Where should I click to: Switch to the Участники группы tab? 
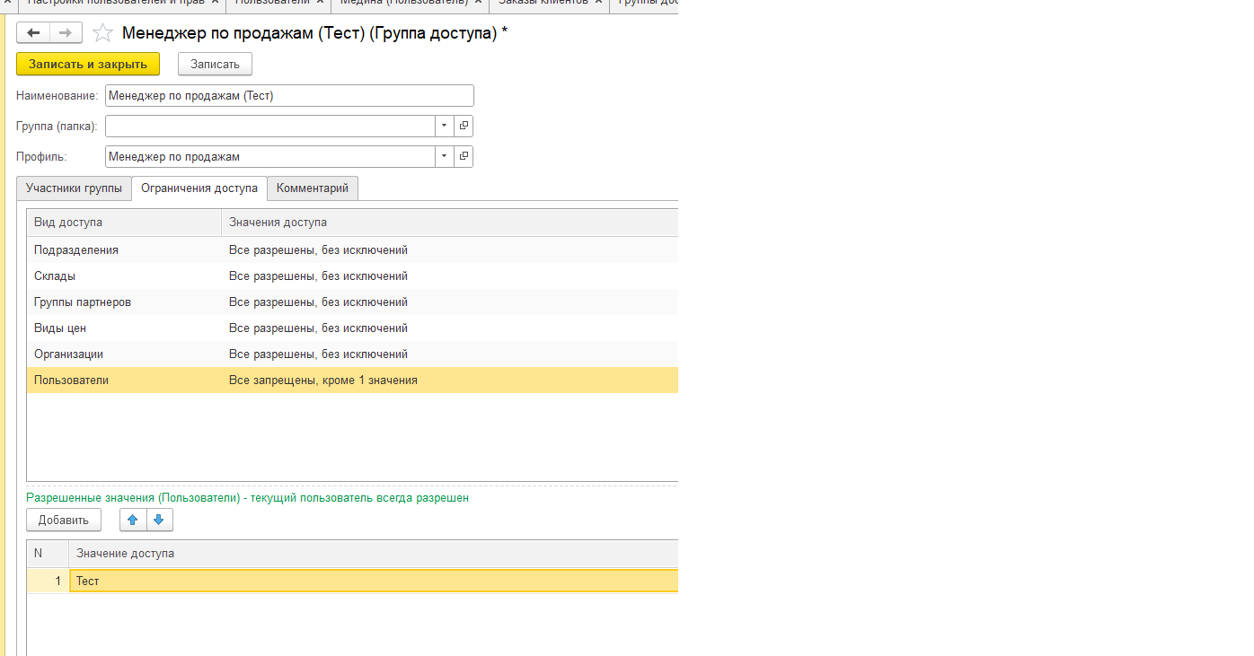point(74,188)
